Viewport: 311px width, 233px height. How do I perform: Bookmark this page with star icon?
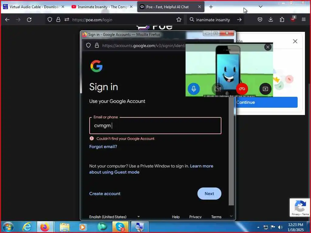(179, 19)
